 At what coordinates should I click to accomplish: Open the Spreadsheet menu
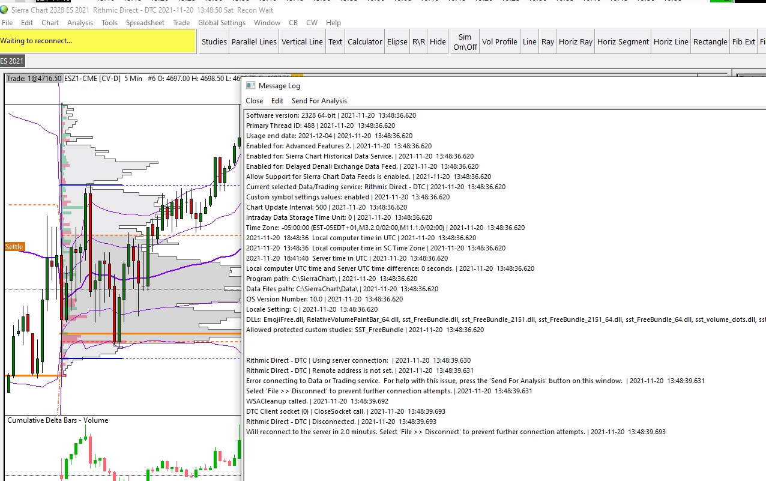[145, 23]
